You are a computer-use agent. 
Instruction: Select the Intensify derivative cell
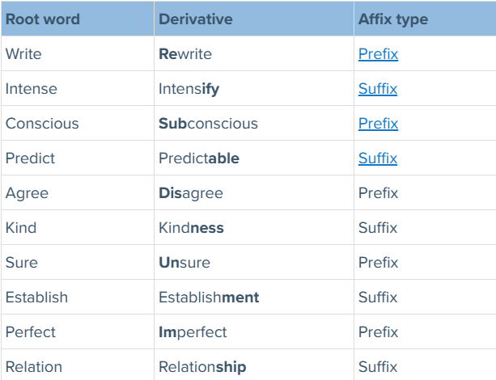pyautogui.click(x=189, y=90)
